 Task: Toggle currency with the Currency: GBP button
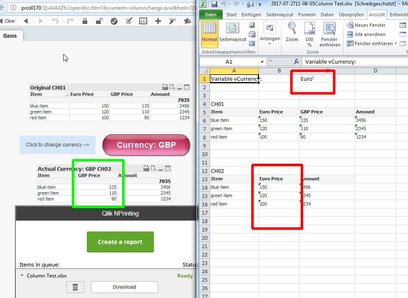pyautogui.click(x=146, y=145)
